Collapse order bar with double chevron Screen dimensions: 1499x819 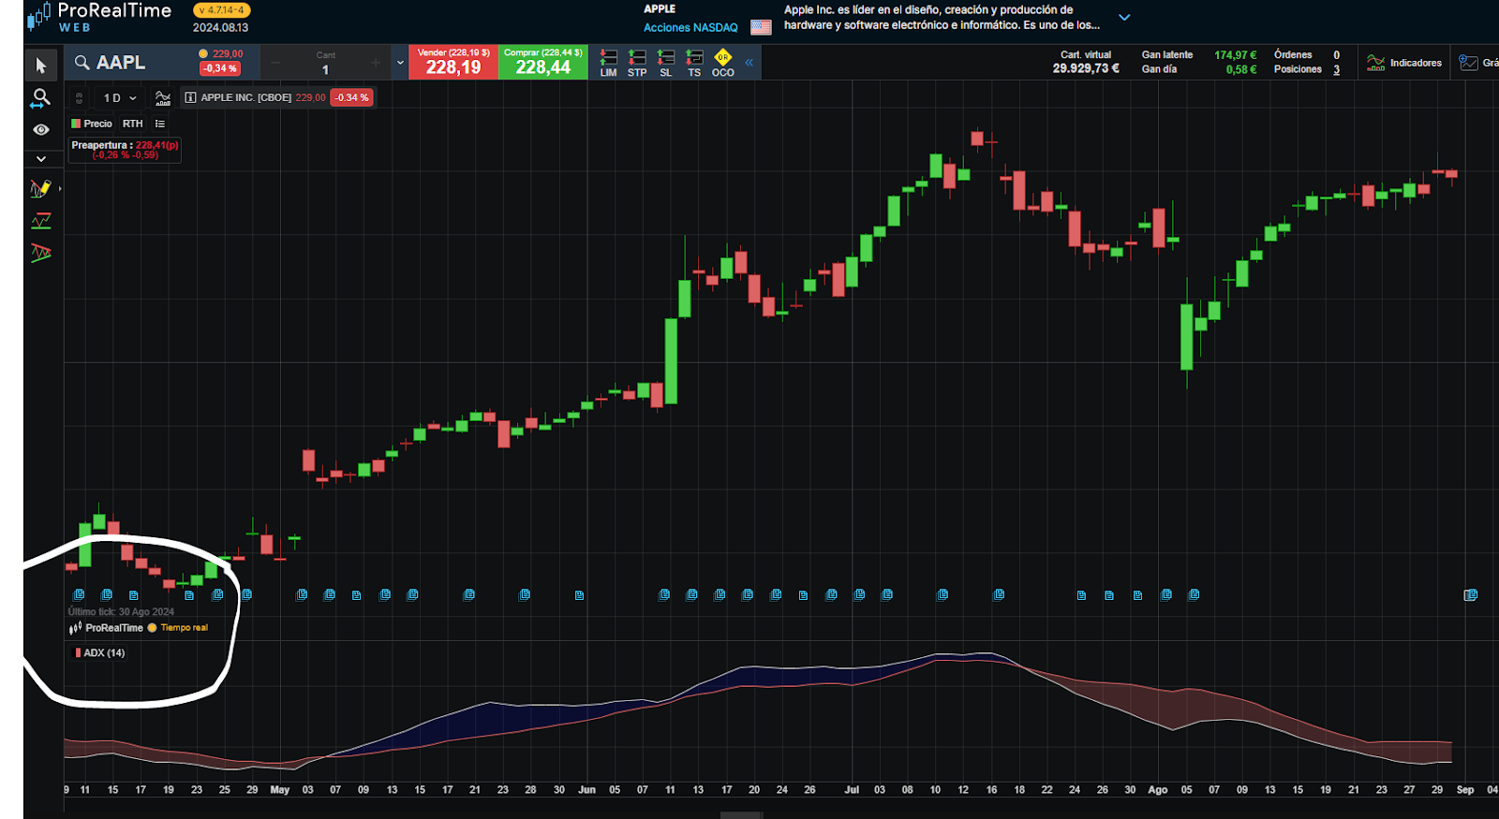pyautogui.click(x=749, y=63)
